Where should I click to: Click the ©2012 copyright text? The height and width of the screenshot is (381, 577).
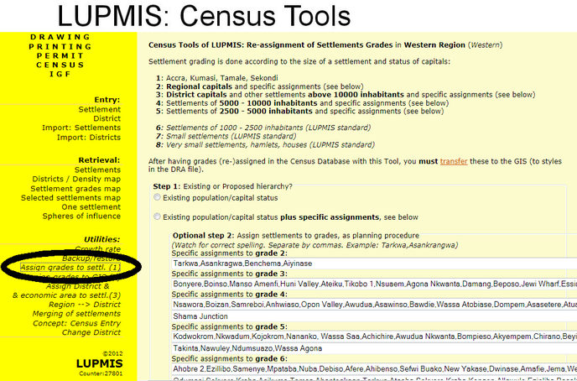(x=112, y=354)
